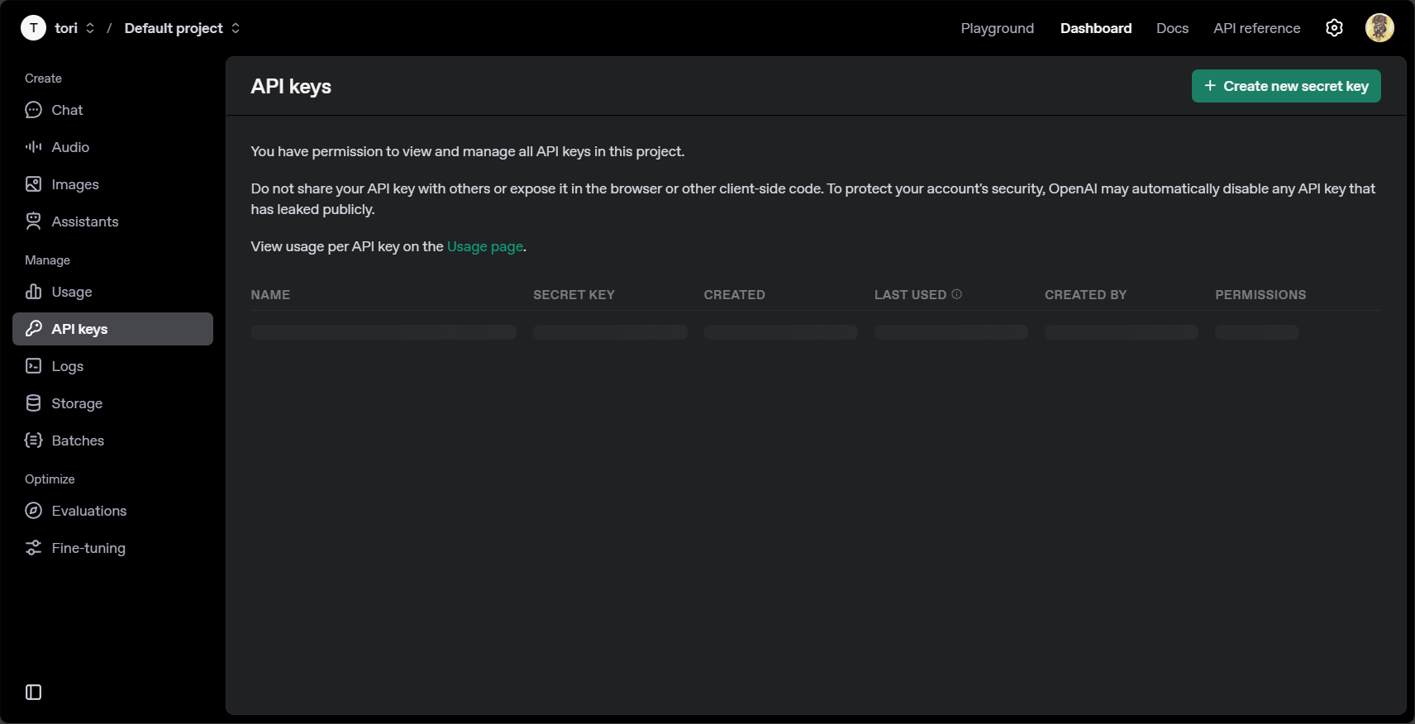Click the Audio waveform icon

pyautogui.click(x=33, y=147)
